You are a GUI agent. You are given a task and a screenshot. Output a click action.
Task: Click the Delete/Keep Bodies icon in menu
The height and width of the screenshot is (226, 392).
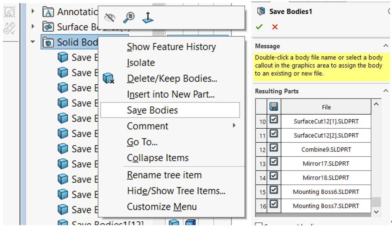click(109, 79)
